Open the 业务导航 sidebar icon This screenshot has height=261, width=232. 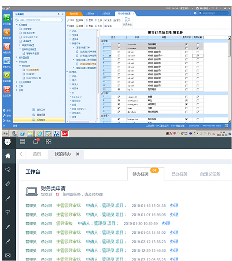click(x=7, y=18)
